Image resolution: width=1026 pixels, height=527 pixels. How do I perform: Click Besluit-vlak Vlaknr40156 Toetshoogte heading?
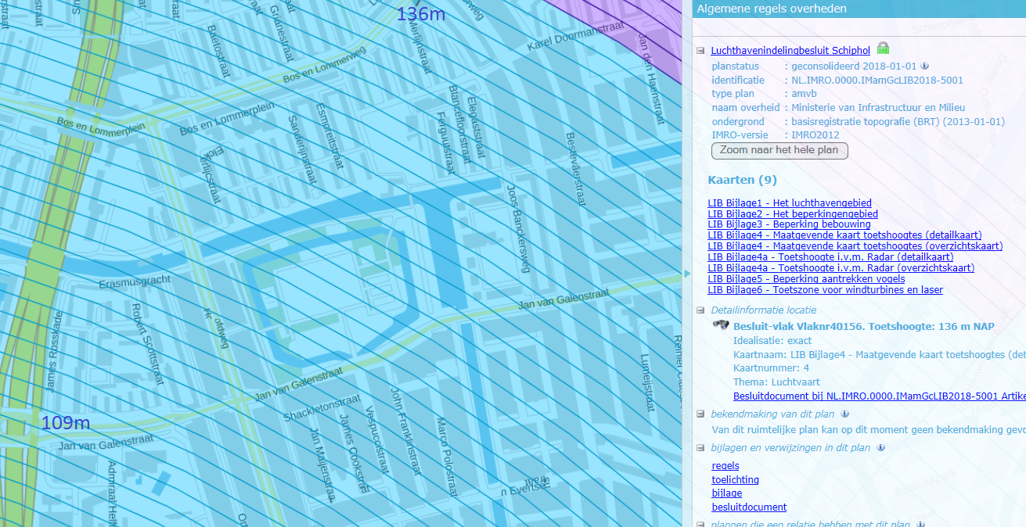(x=864, y=326)
